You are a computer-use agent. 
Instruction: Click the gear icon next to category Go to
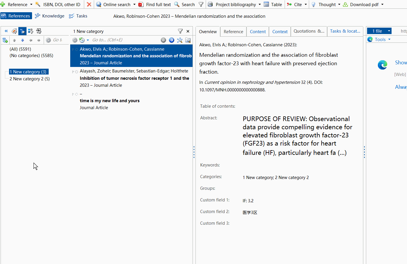coord(48,40)
